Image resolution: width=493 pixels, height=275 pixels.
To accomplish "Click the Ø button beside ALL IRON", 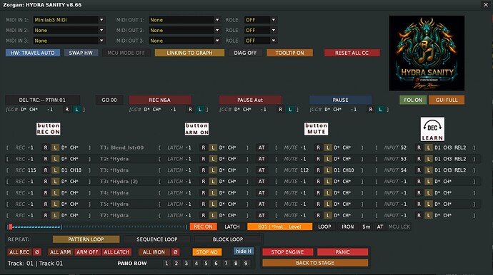I will tap(176, 251).
